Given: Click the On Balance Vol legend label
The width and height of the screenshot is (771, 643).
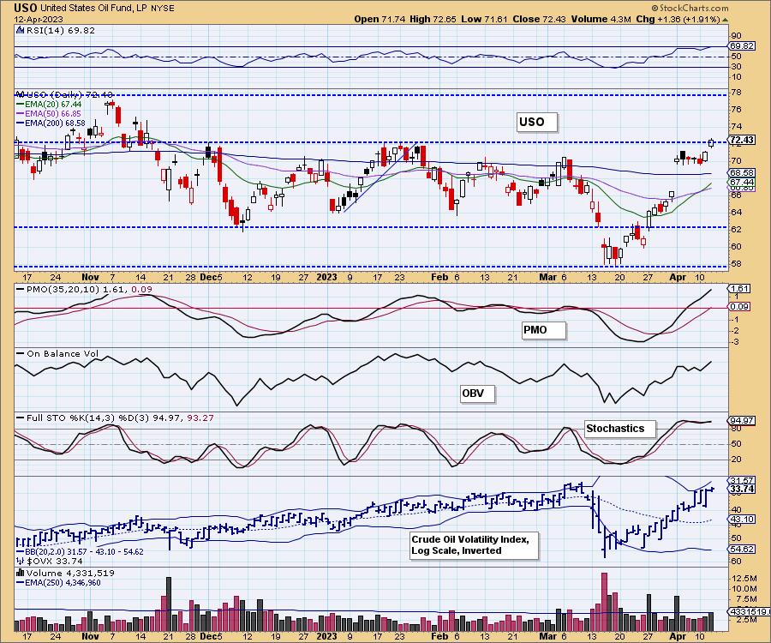Looking at the screenshot, I should click(62, 354).
